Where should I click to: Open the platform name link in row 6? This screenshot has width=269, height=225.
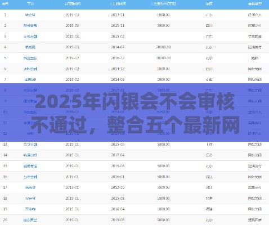click(x=30, y=69)
